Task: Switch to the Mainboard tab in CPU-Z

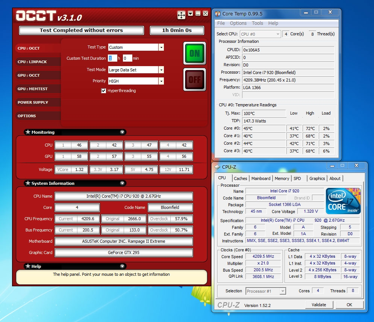Action: [261, 178]
